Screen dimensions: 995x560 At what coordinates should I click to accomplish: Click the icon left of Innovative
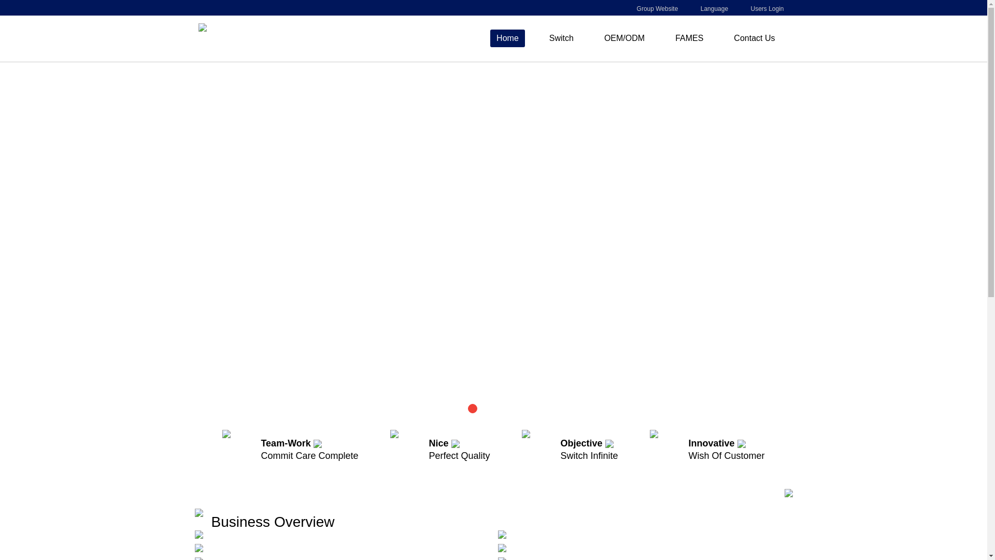coord(654,434)
